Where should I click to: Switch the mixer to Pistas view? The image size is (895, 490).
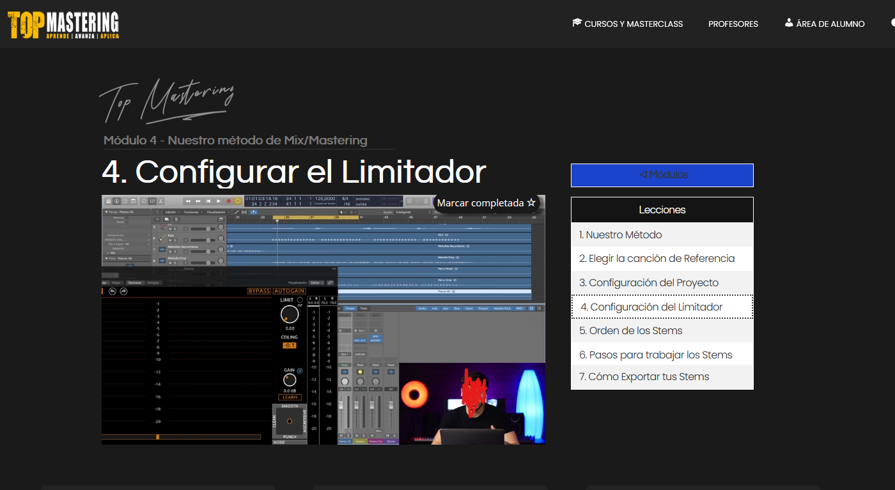click(350, 309)
